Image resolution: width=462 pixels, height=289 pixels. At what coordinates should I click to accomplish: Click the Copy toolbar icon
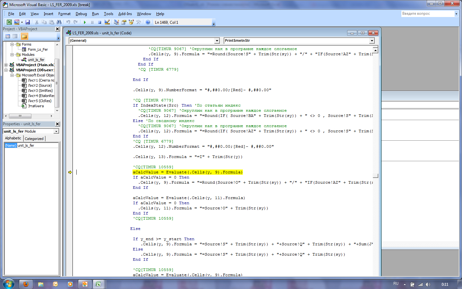click(44, 22)
